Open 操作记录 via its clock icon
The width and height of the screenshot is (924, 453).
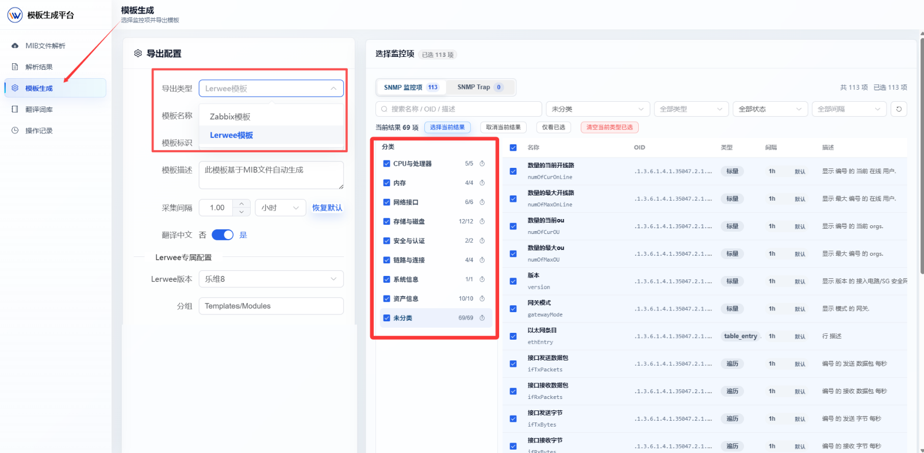point(15,130)
